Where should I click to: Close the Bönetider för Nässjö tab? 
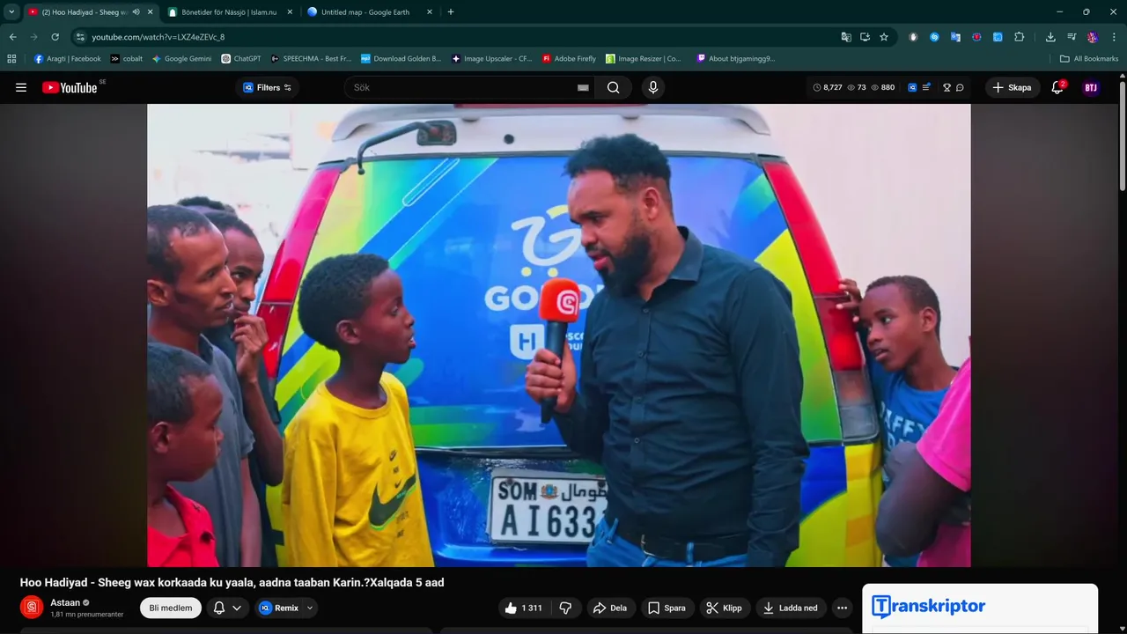point(290,12)
